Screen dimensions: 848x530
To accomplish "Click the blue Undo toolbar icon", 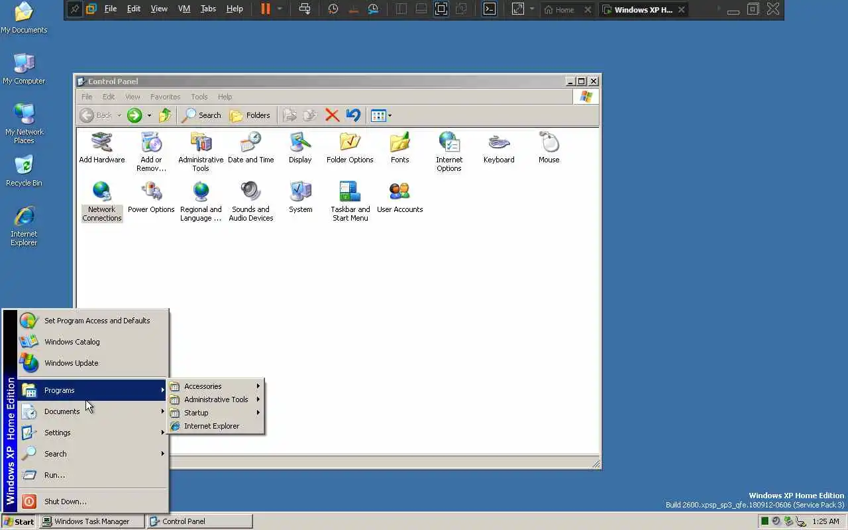I will (x=353, y=115).
